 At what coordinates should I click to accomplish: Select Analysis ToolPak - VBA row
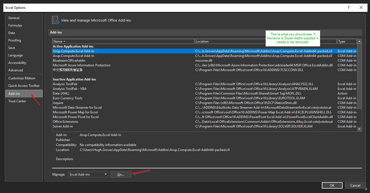[x=205, y=89]
